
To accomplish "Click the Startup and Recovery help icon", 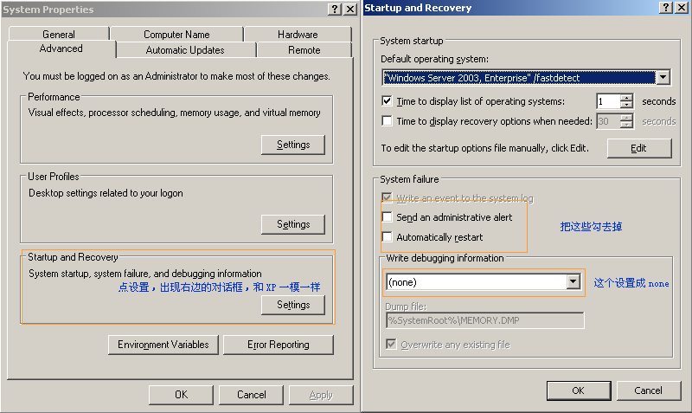I will pos(665,8).
